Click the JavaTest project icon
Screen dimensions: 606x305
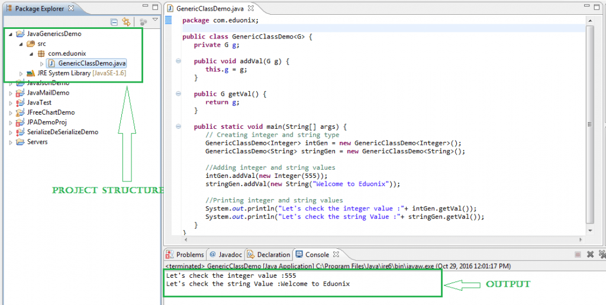[x=20, y=102]
